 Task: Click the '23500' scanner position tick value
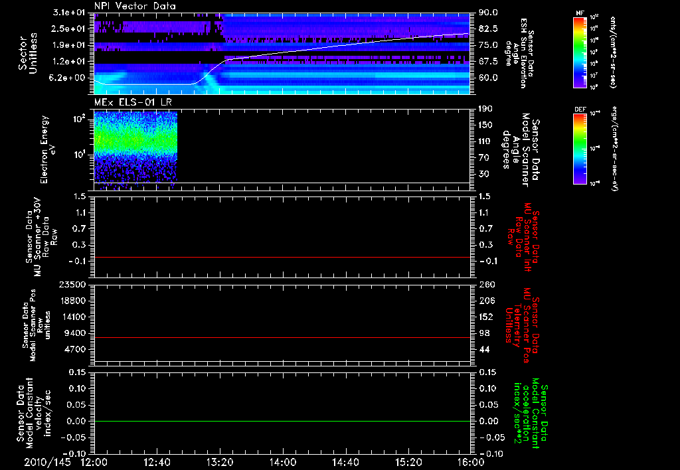click(x=73, y=284)
